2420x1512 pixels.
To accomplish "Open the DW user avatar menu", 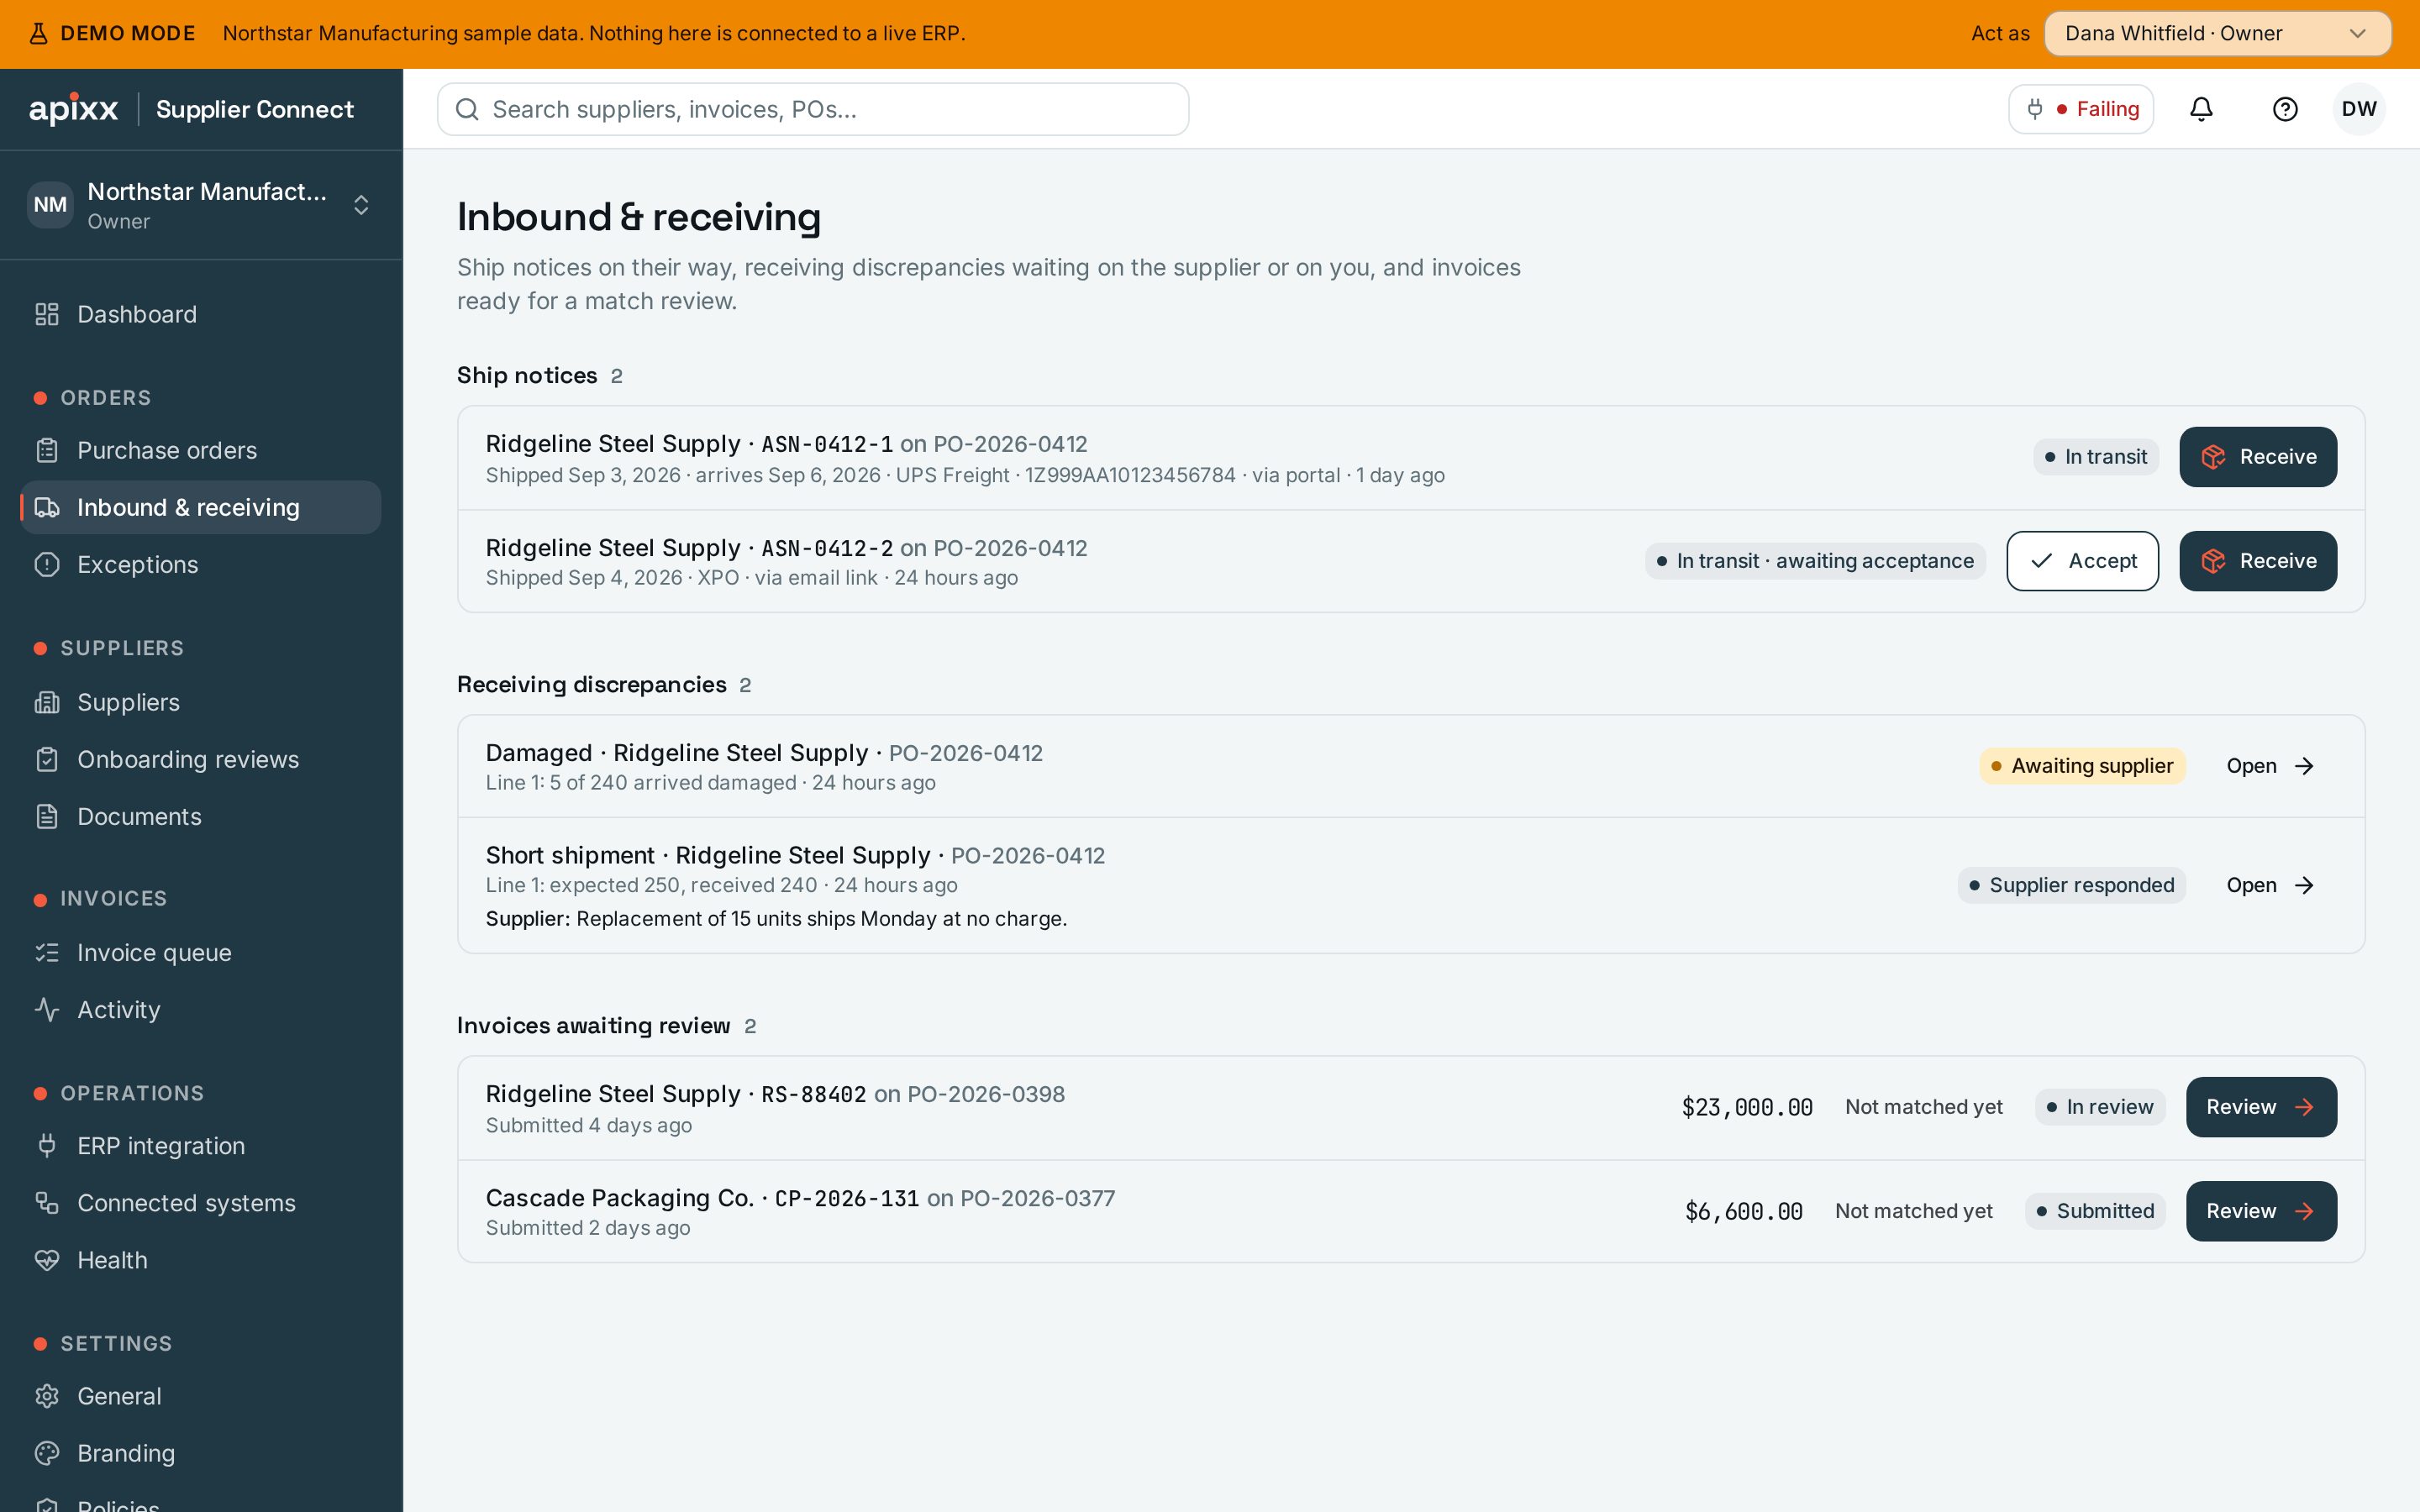I will click(x=2359, y=109).
